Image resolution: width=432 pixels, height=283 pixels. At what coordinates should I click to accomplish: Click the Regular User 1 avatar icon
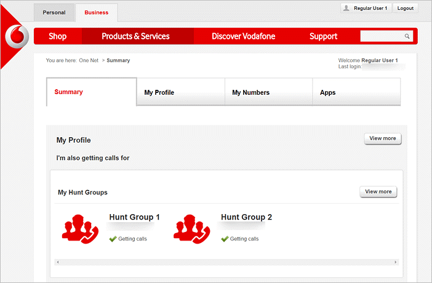347,9
